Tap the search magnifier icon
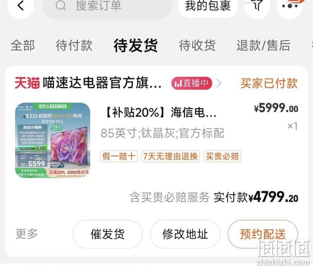 coord(61,6)
